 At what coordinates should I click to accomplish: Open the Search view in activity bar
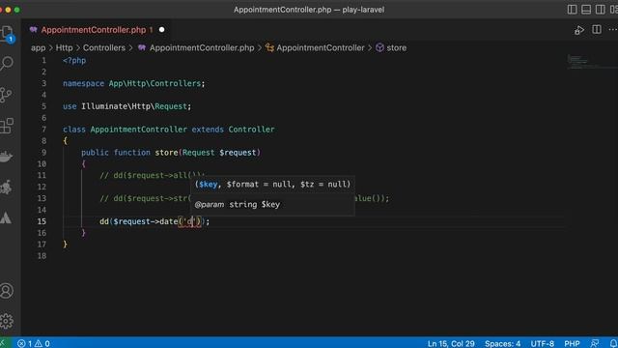(x=7, y=64)
